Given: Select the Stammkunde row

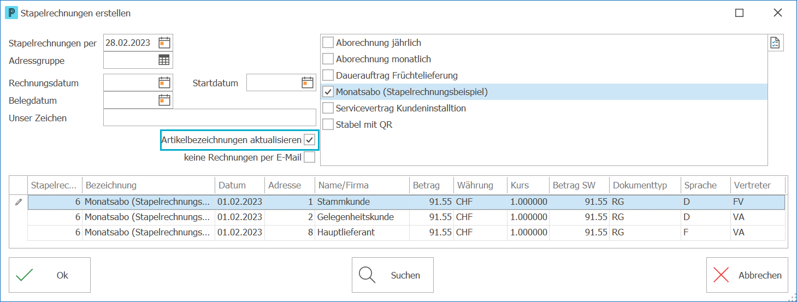Looking at the screenshot, I should pyautogui.click(x=406, y=202).
